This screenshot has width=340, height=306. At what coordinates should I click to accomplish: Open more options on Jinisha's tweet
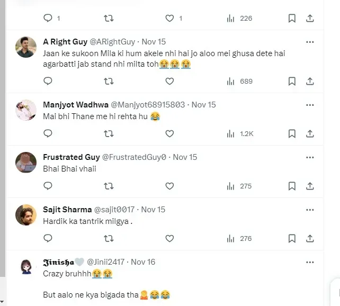[x=310, y=262]
